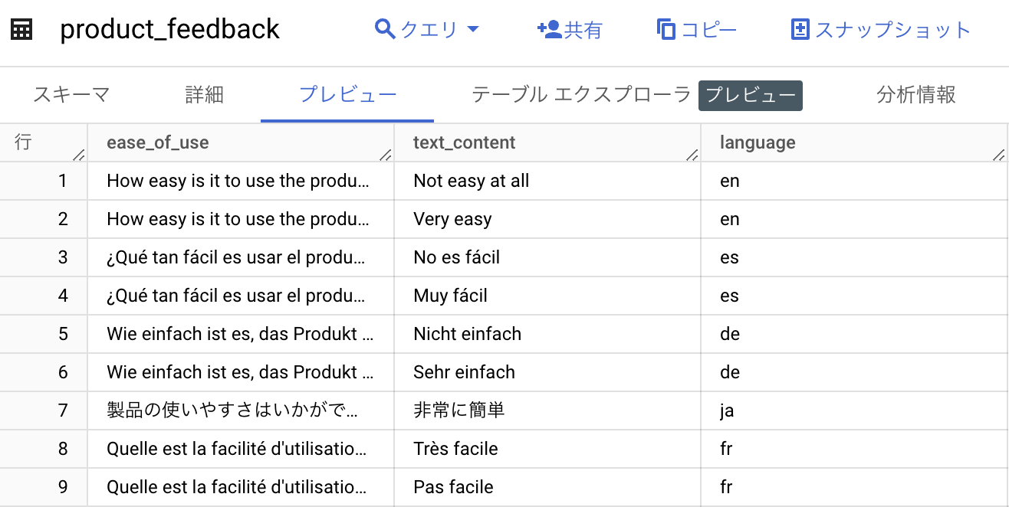Click resize handle of text_content column
Screen dimensions: 1009x507
tap(692, 155)
